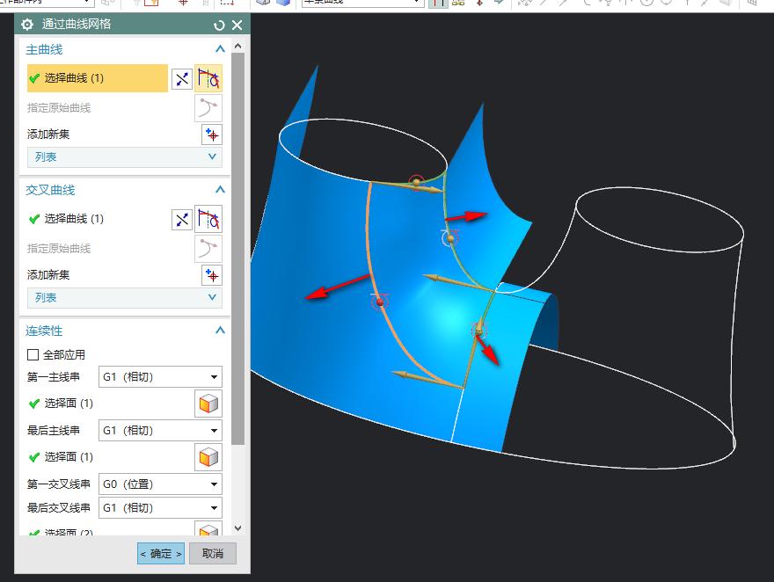Reset the dialog with the reset icon

pos(219,25)
